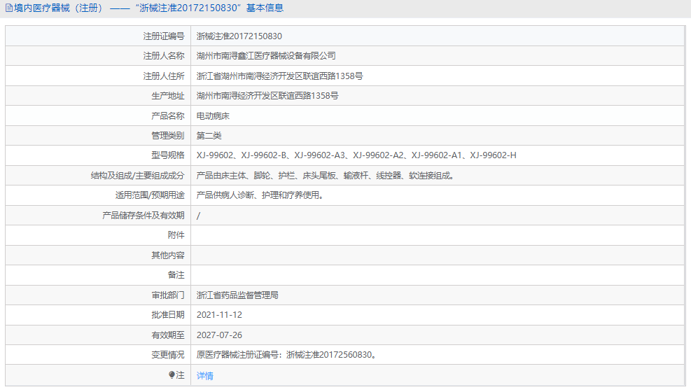Click the 备注 label
691x392 pixels.
176,275
